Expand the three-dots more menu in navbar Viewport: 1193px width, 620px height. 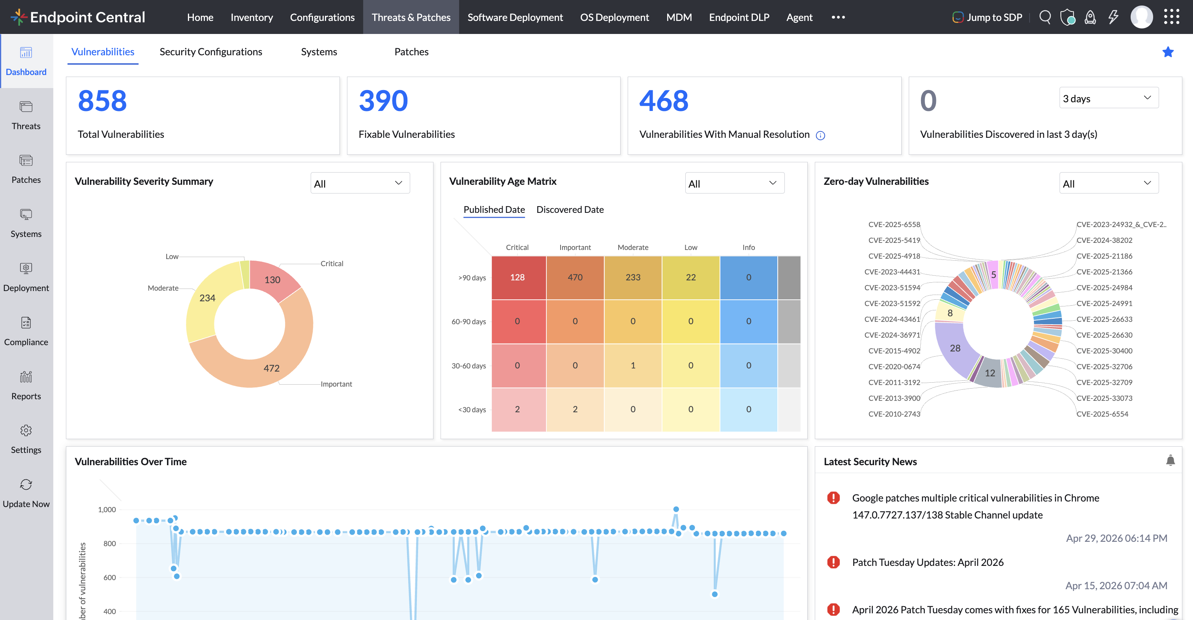838,17
